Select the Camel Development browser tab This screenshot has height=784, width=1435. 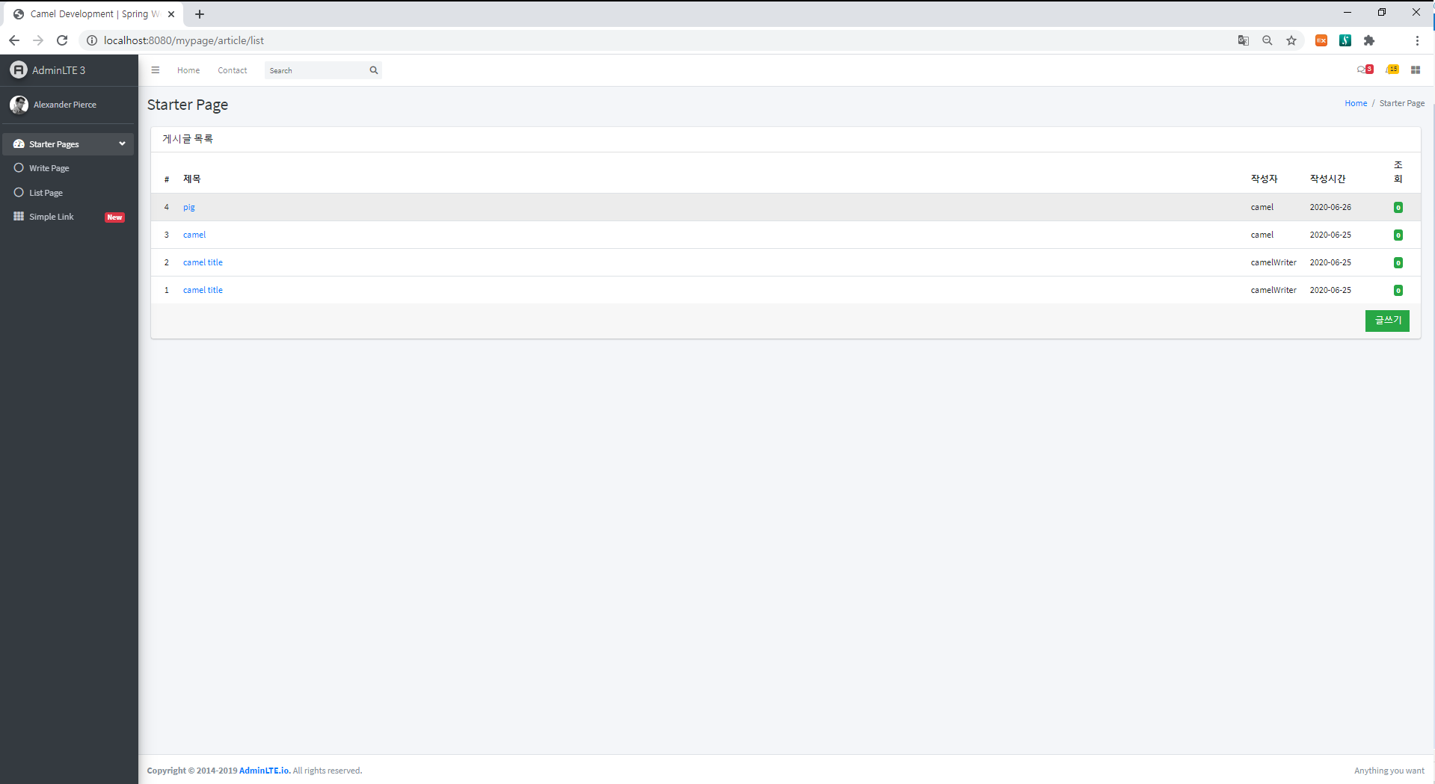(93, 14)
